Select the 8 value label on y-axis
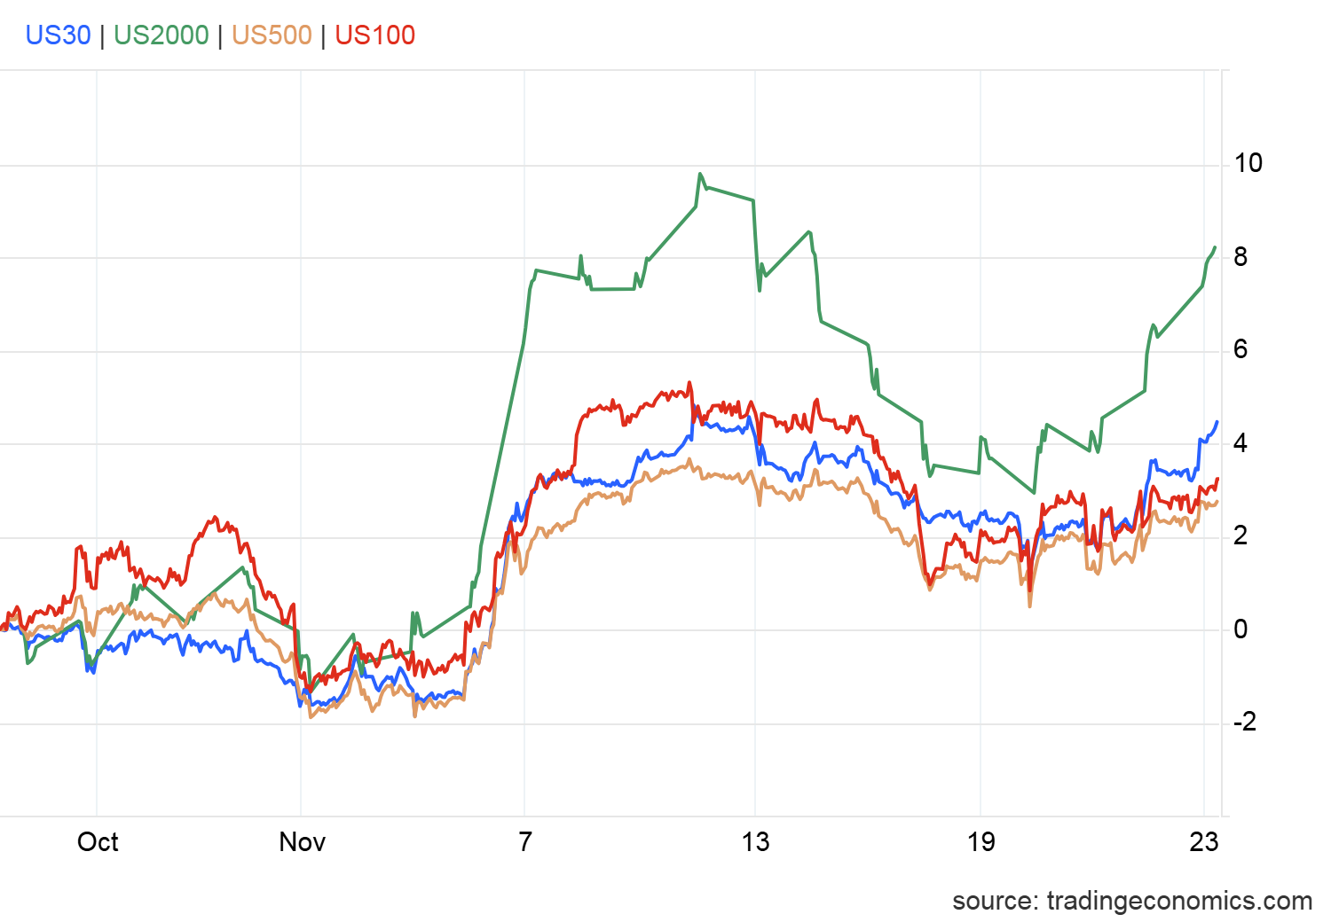Screen dimensions: 1331x922 pos(1240,257)
